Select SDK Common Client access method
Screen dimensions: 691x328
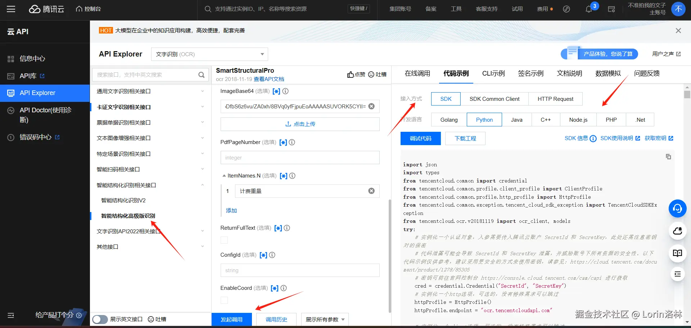pyautogui.click(x=494, y=99)
